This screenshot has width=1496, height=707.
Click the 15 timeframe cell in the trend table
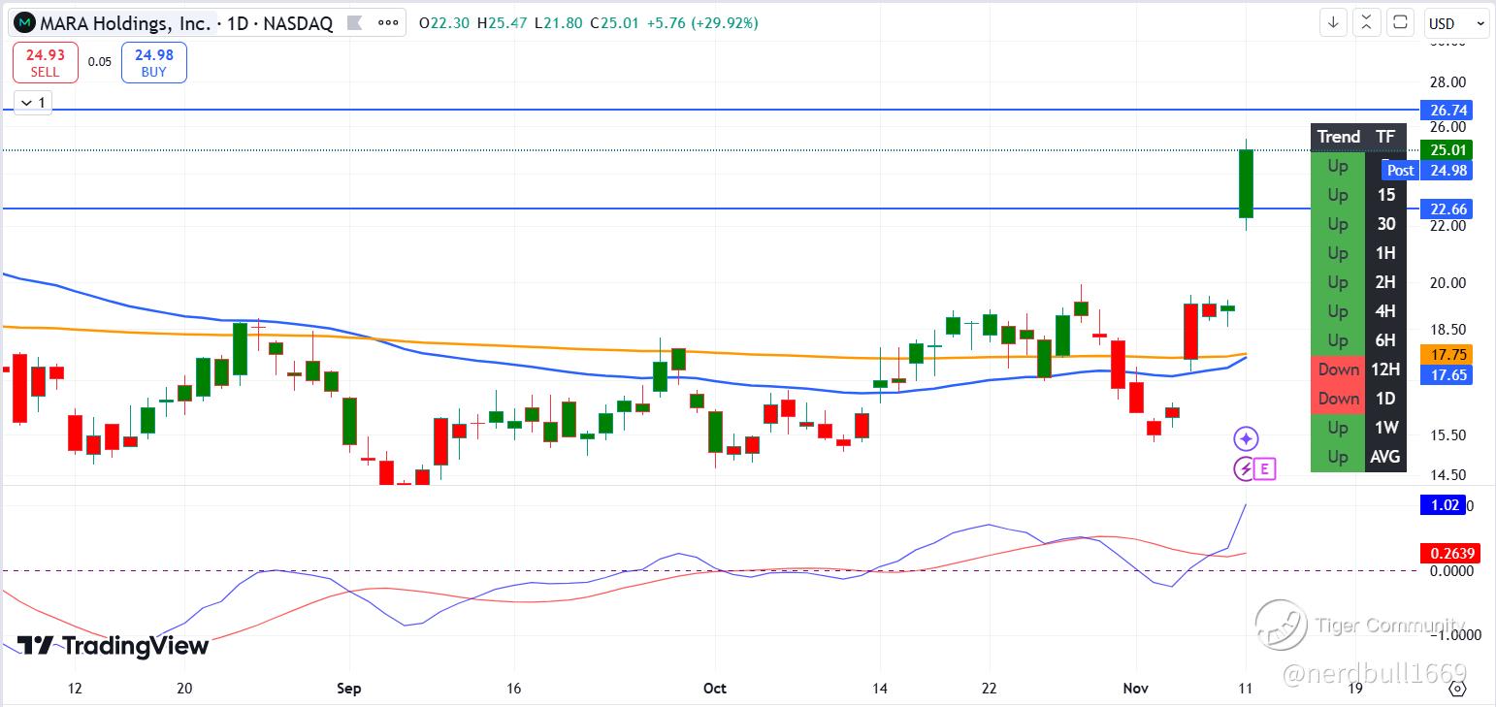[x=1385, y=195]
